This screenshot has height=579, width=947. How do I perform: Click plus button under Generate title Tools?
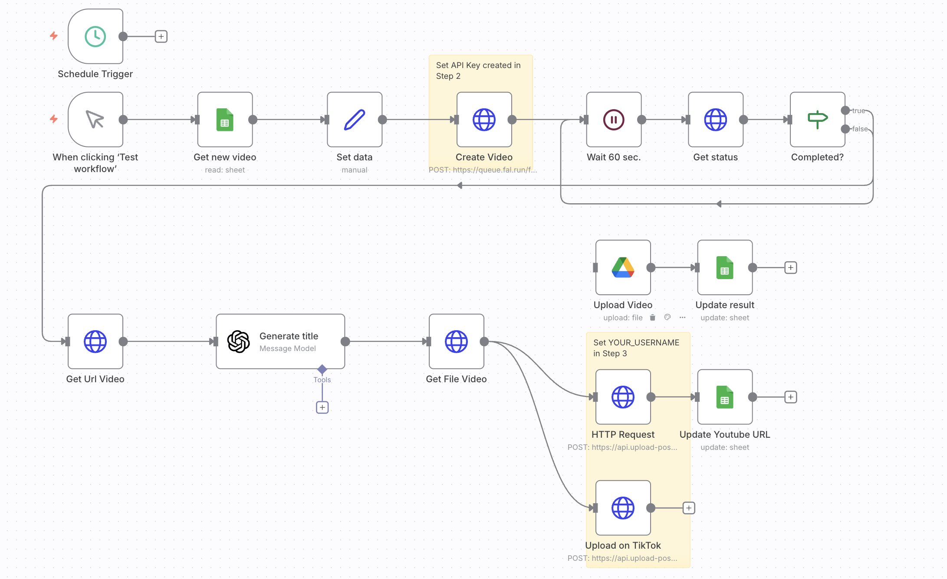pyautogui.click(x=322, y=407)
